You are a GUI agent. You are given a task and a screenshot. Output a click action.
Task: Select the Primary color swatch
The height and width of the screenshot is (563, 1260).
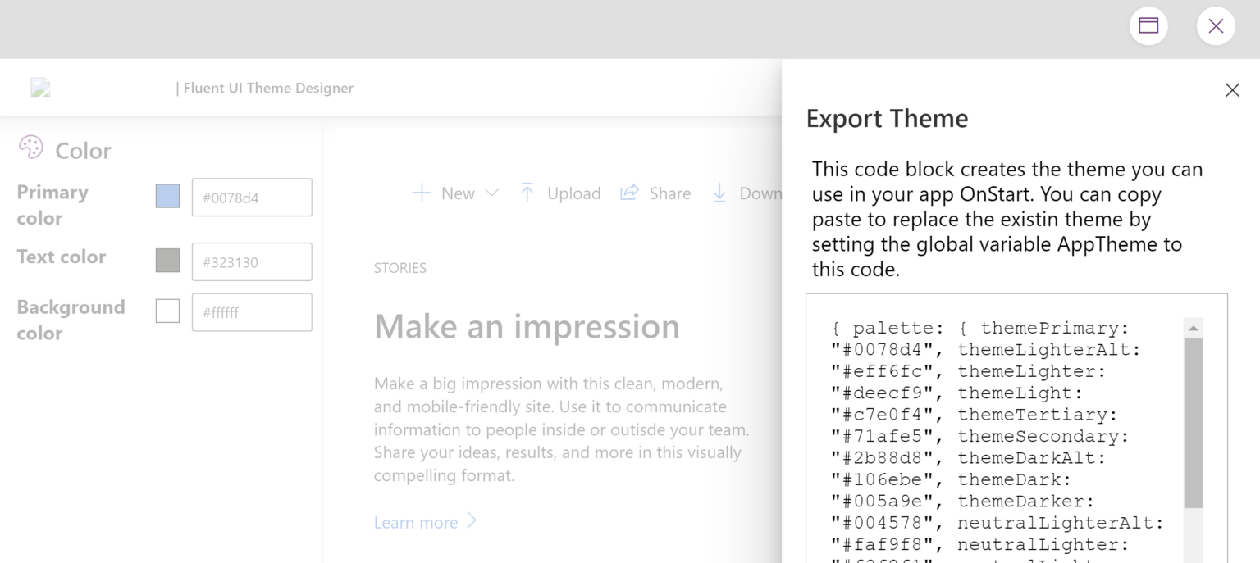(167, 197)
